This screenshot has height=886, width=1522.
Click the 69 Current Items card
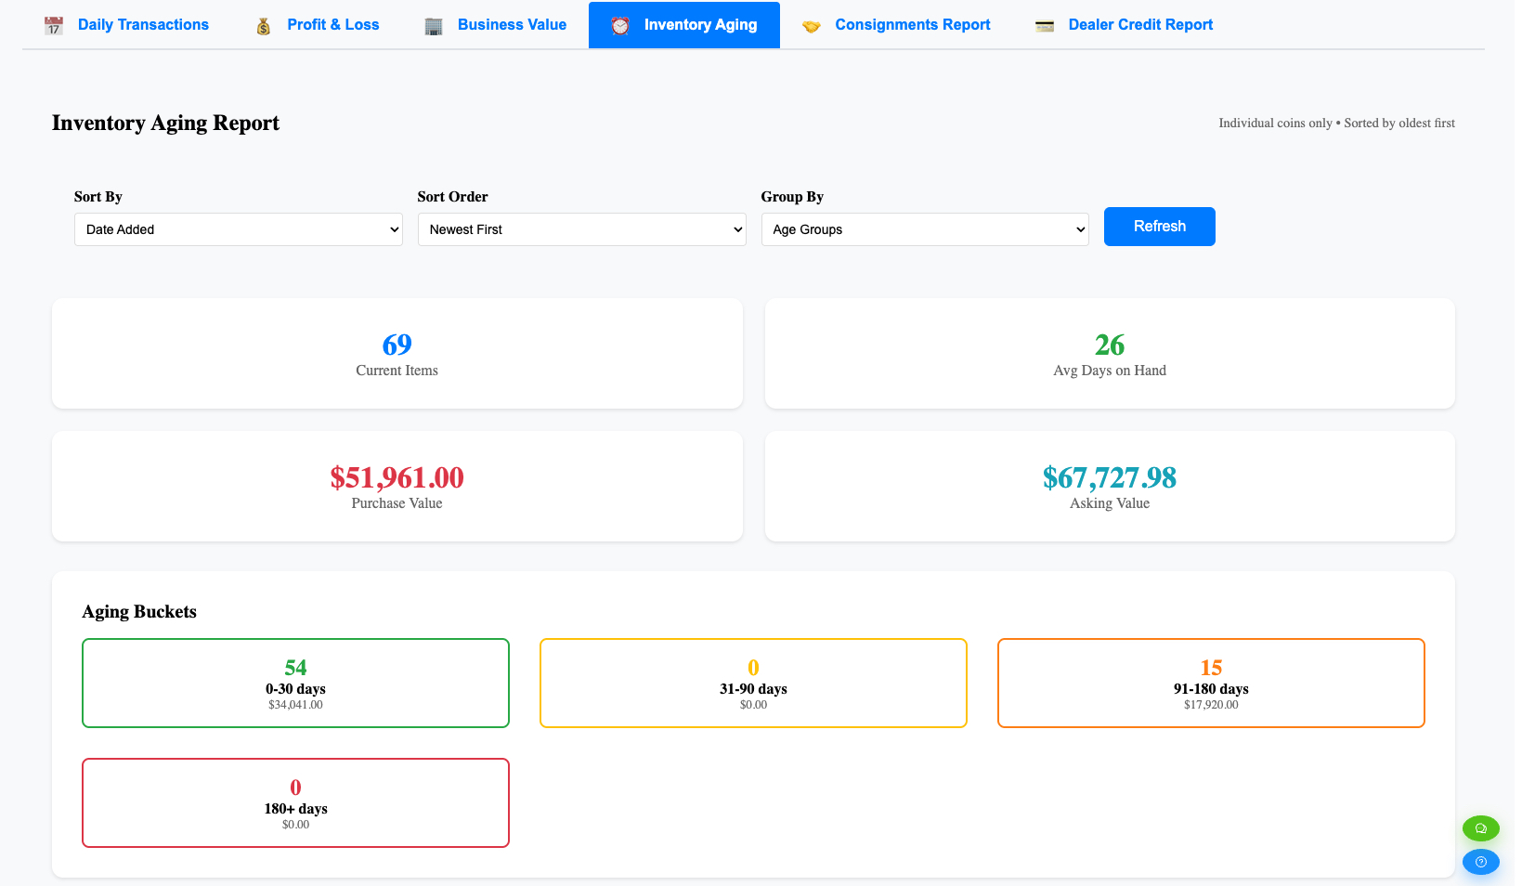coord(397,354)
